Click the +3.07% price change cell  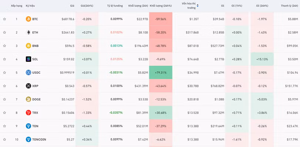(x=87, y=59)
